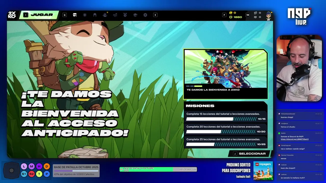Click the H button in input overlay

pos(39,166)
